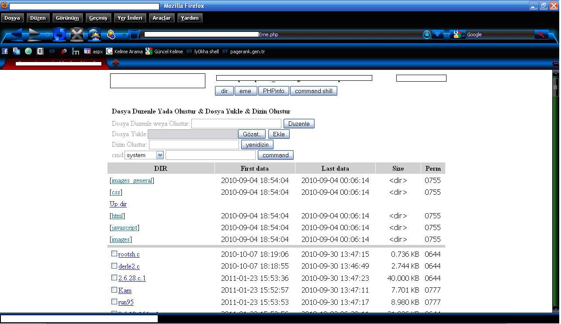This screenshot has width=561, height=324.
Task: Tick the checkbox beside Kam
Action: [114, 290]
